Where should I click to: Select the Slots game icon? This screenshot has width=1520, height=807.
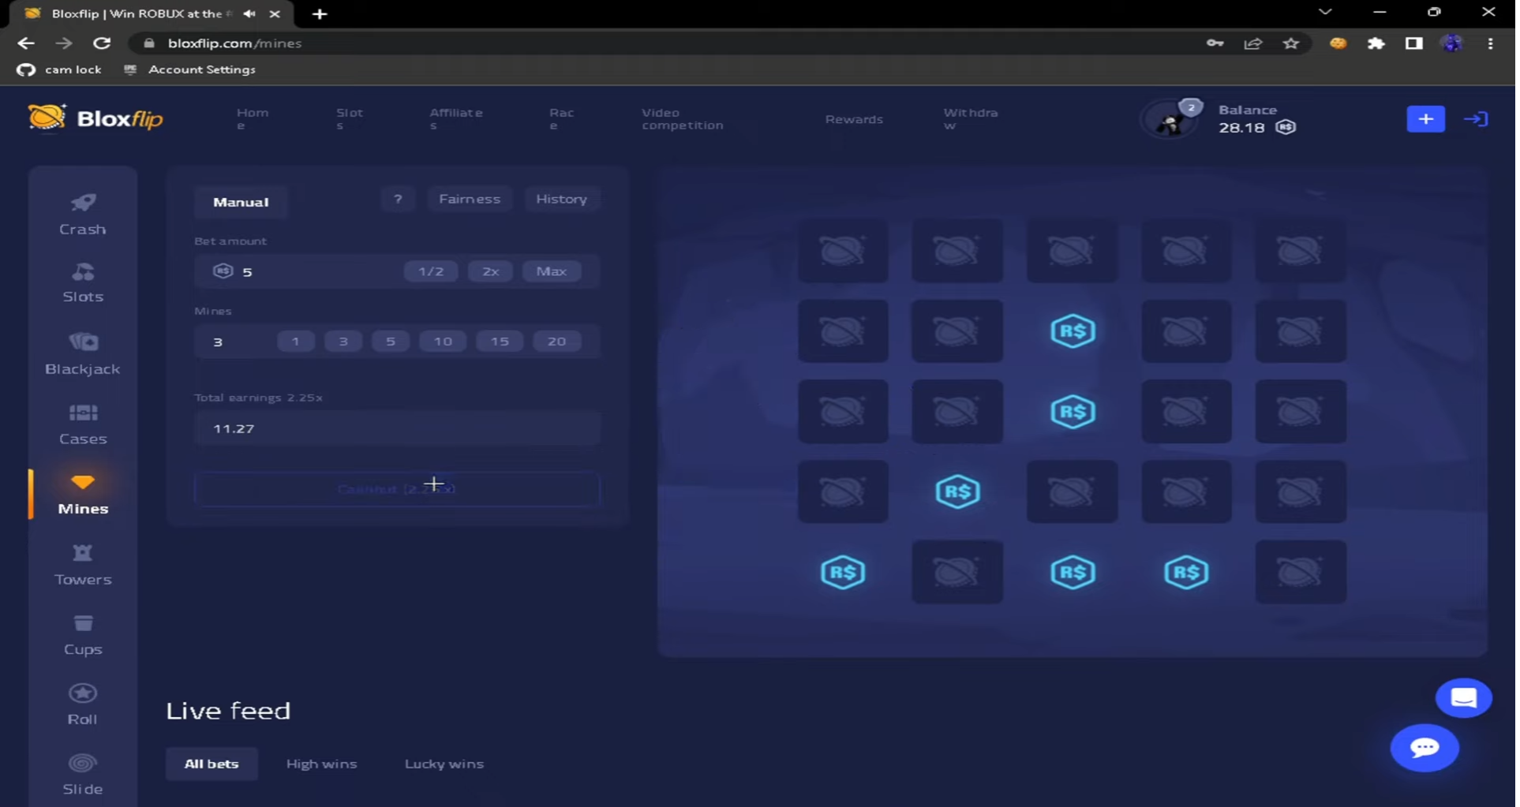click(82, 282)
